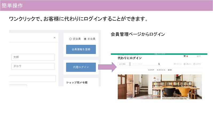Click the ショップ用メモ欄 heading
213x120 pixels.
(x=77, y=82)
